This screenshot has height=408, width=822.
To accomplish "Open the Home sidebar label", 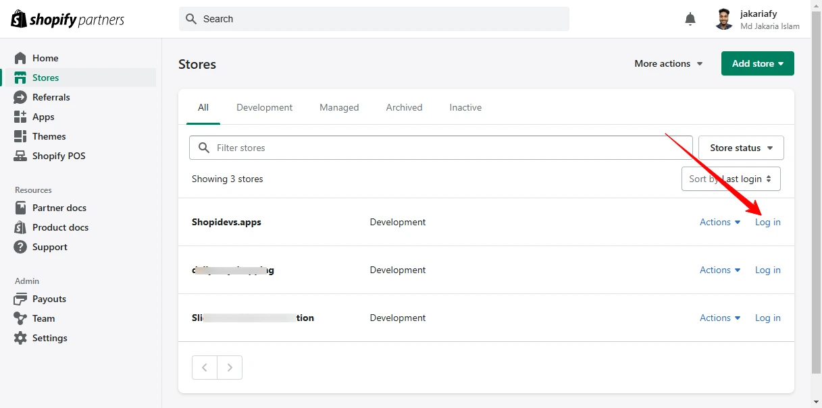I will 45,58.
